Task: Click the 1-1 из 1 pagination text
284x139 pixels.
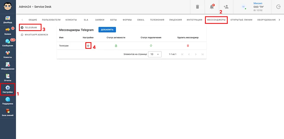Action: (172, 54)
